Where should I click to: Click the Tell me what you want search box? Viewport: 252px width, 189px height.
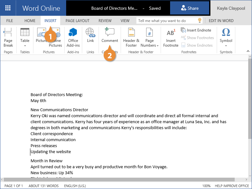(167, 21)
